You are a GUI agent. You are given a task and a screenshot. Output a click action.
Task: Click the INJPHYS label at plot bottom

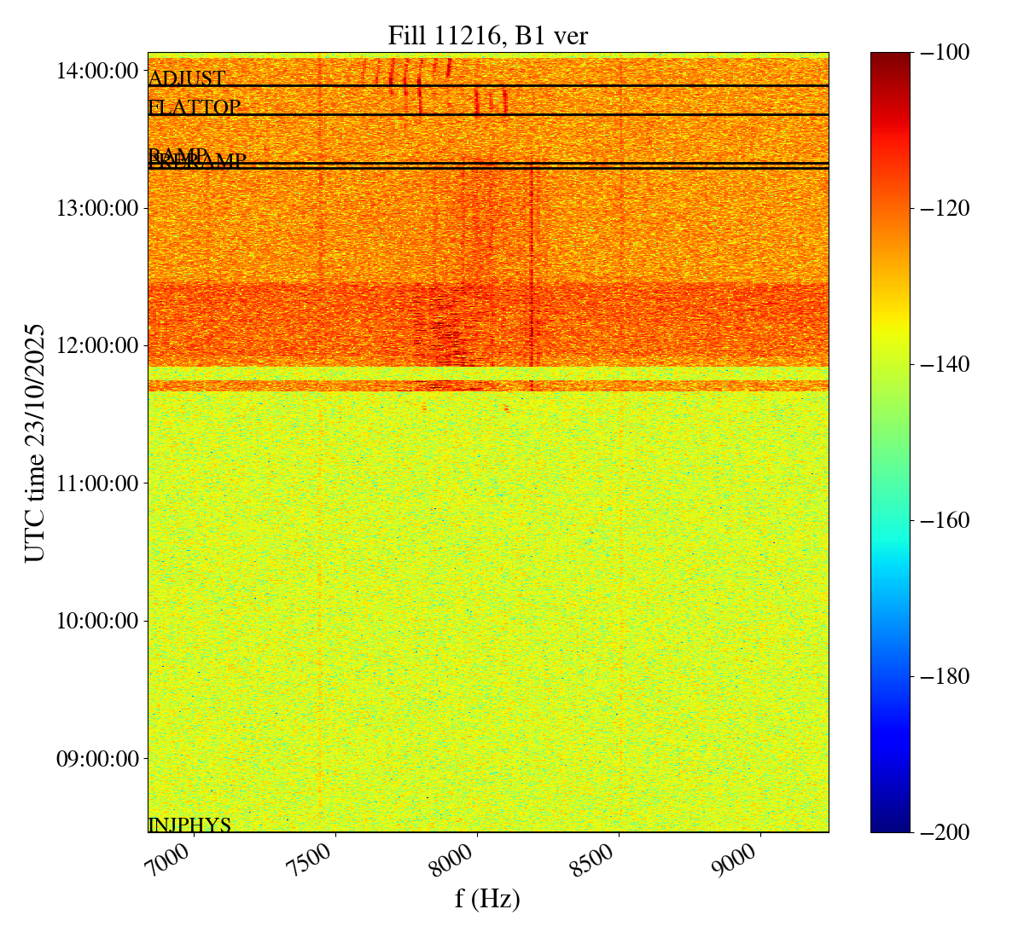(189, 825)
